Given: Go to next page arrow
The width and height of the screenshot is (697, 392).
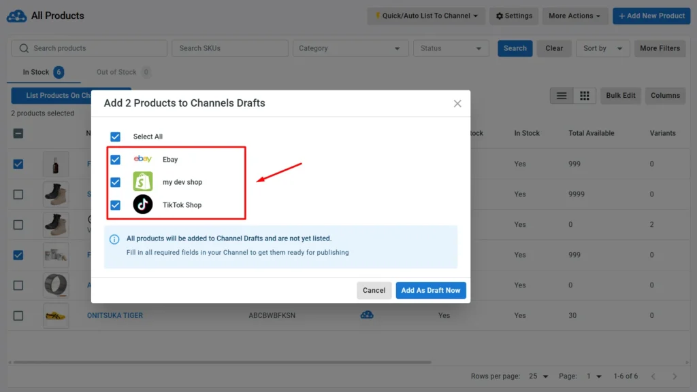Looking at the screenshot, I should coord(675,376).
